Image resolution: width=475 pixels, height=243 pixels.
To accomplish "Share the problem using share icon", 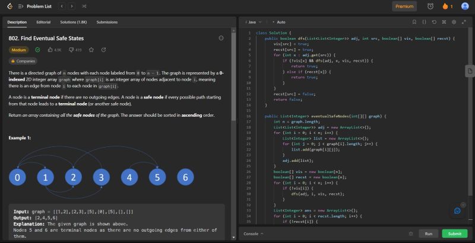I will coord(103,50).
